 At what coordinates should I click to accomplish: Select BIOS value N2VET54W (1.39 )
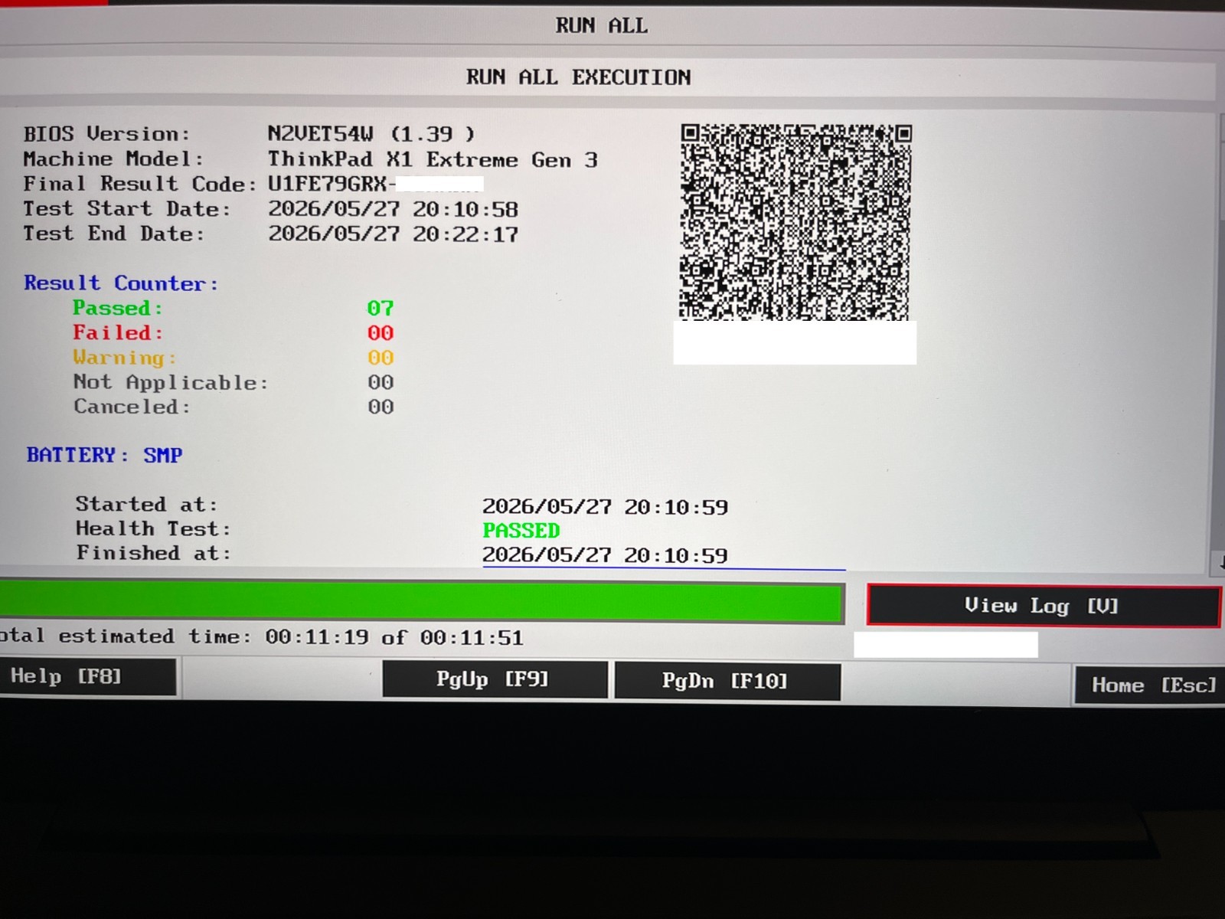[371, 134]
